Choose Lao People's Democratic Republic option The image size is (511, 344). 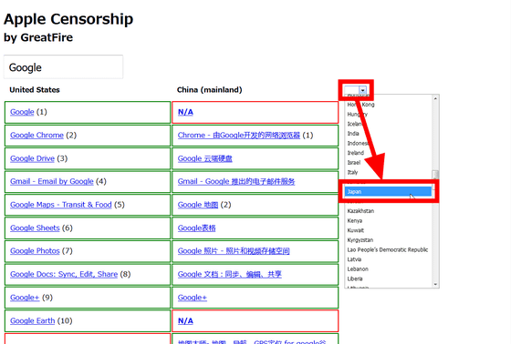(388, 249)
